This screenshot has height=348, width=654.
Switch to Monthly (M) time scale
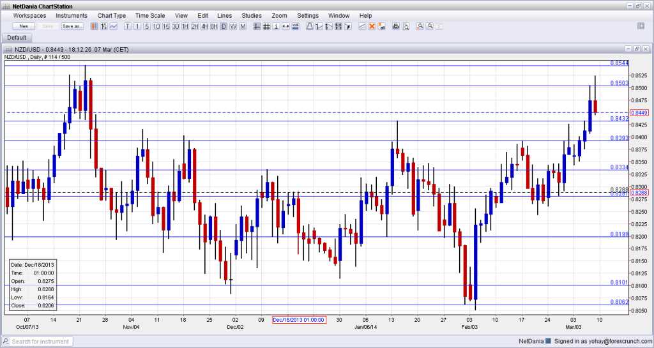coord(243,26)
